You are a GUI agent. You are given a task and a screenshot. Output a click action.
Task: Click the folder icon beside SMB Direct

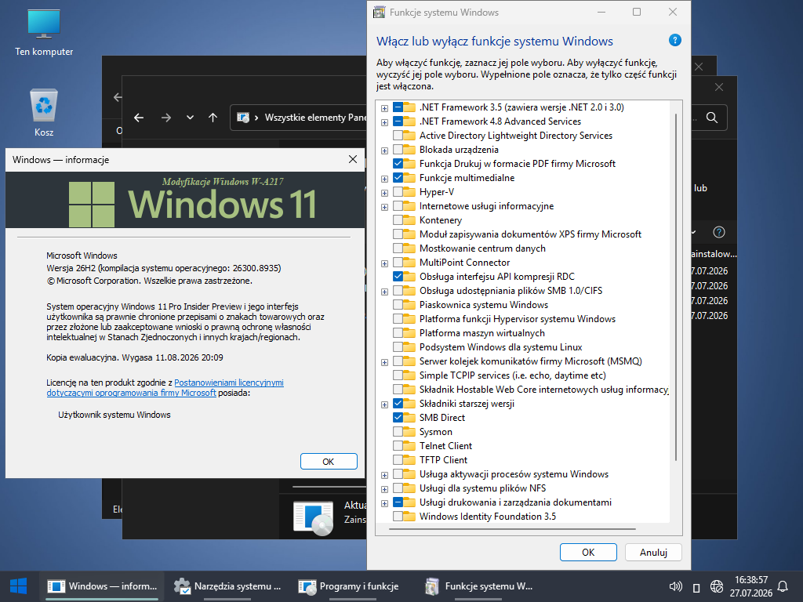click(x=409, y=418)
